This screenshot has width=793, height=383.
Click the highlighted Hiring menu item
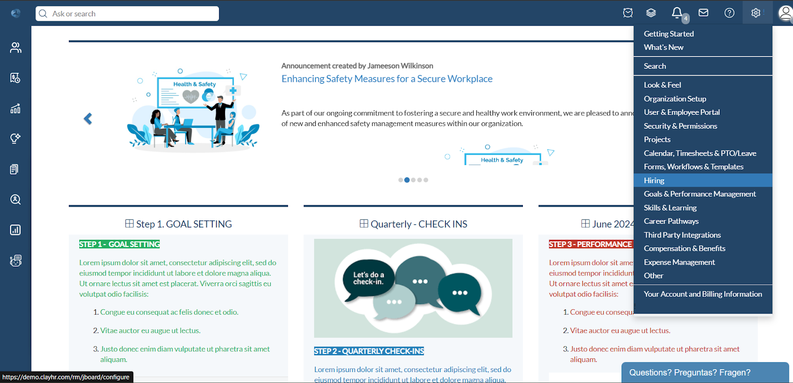(703, 180)
